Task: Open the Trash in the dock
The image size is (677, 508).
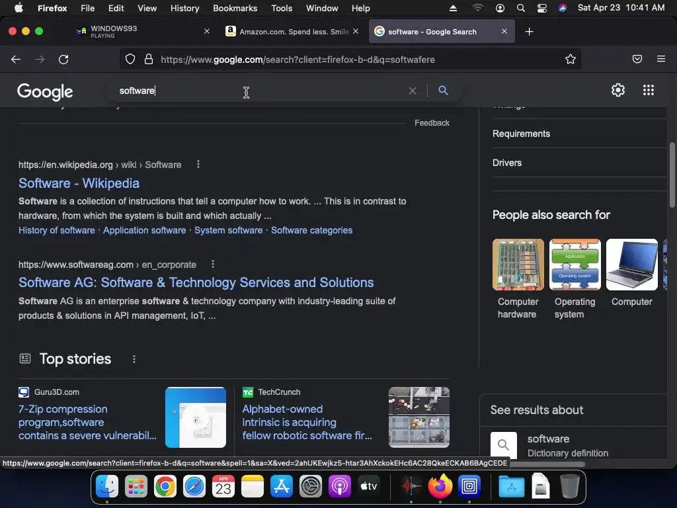Action: point(569,486)
